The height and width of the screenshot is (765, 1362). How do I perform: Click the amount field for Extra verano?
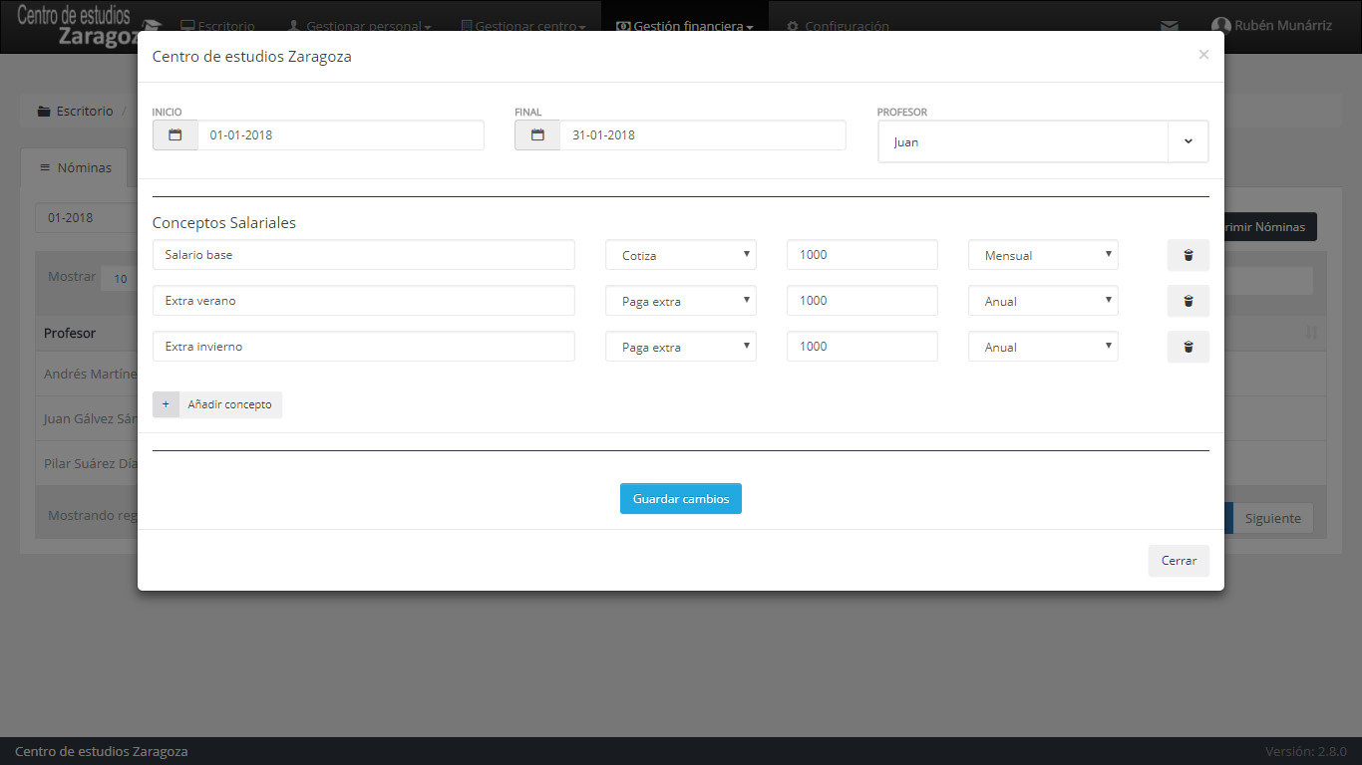(862, 301)
